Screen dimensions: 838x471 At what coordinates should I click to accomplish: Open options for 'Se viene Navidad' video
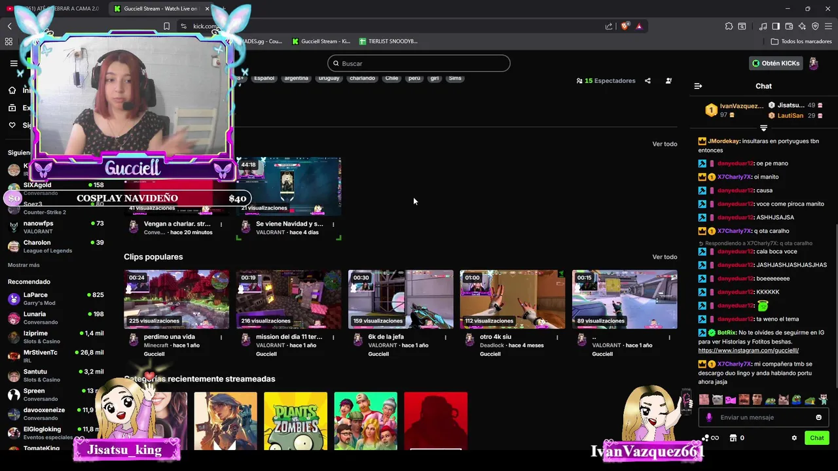point(333,224)
